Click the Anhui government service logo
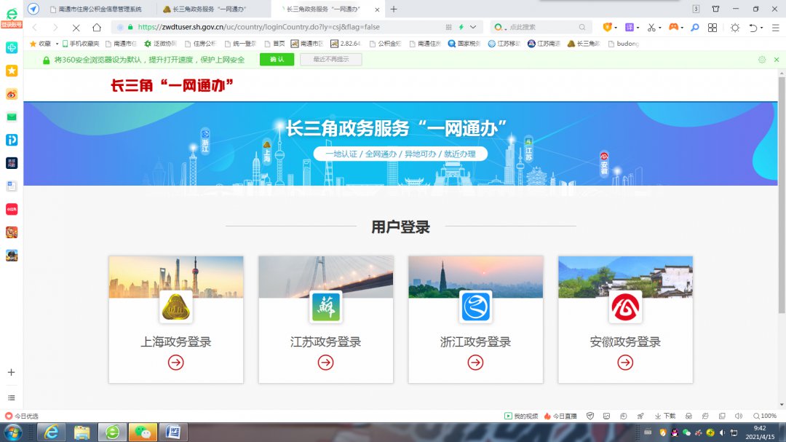Screen dimensions: 786x442 pyautogui.click(x=625, y=307)
